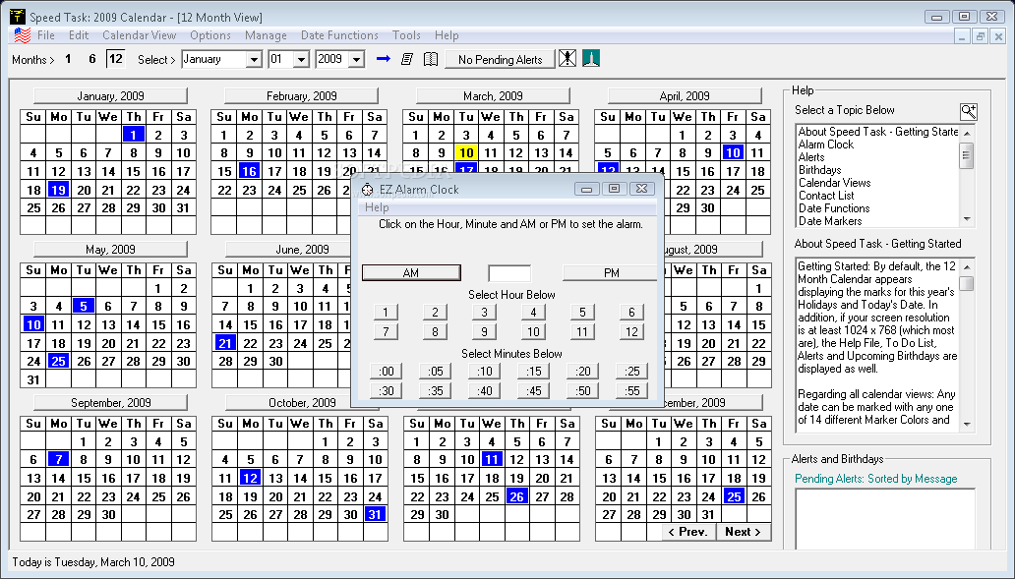Viewport: 1015px width, 579px height.
Task: Open the day dropdown showing 01
Action: coord(301,60)
